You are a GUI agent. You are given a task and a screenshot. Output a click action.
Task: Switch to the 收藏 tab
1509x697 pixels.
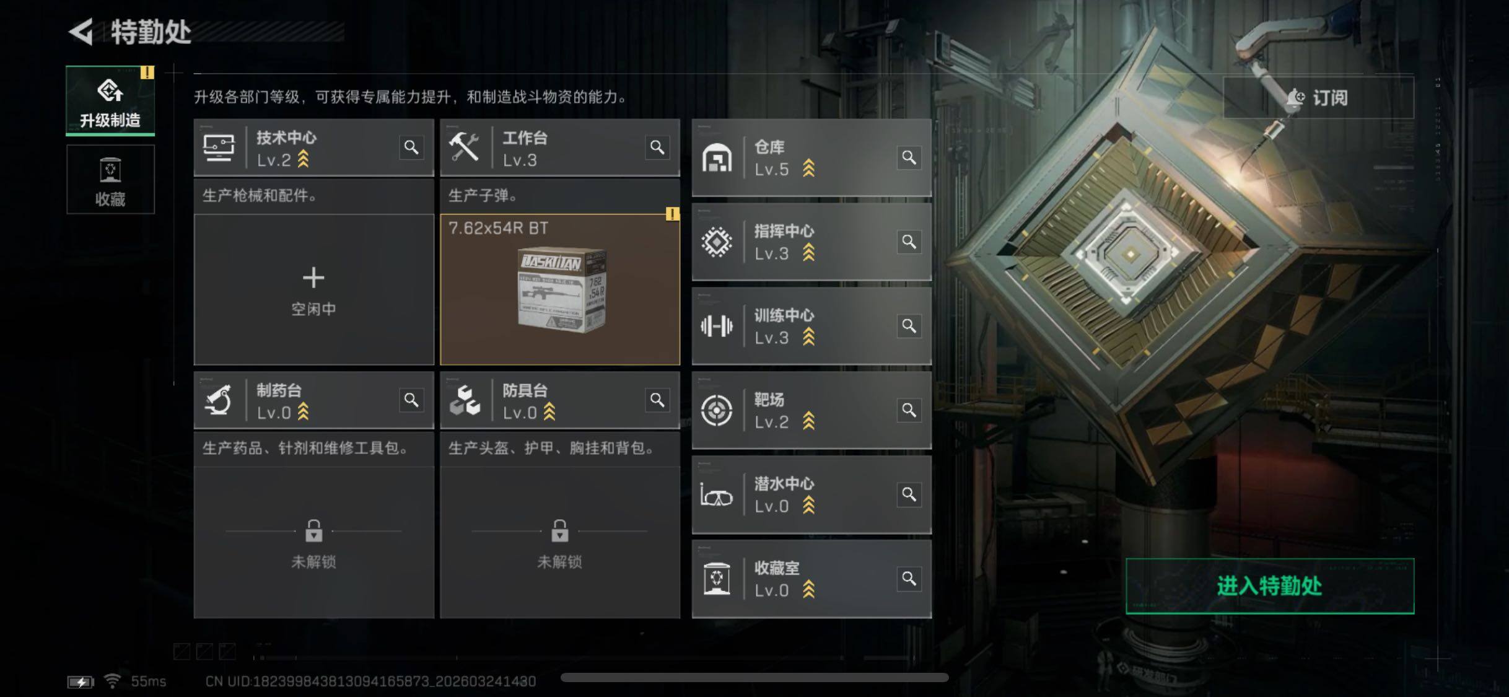(x=110, y=180)
